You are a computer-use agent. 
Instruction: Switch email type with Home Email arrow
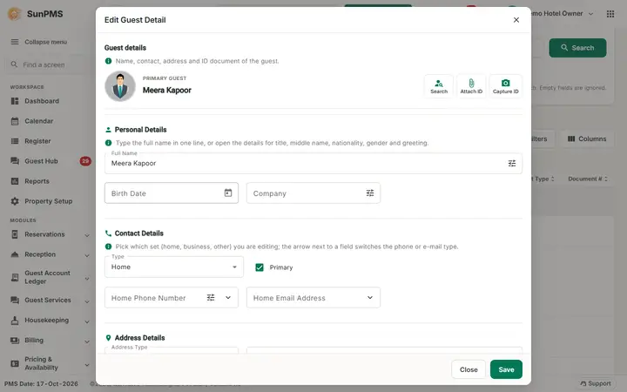click(x=370, y=297)
